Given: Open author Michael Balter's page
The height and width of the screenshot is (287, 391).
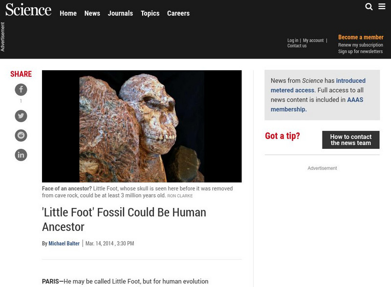Looking at the screenshot, I should (x=64, y=244).
